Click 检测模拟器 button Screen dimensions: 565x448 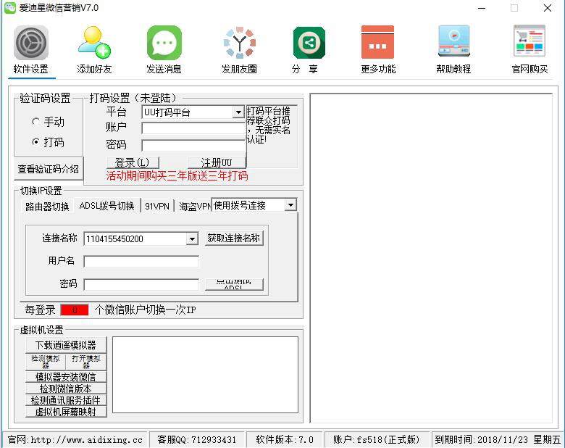coord(46,362)
